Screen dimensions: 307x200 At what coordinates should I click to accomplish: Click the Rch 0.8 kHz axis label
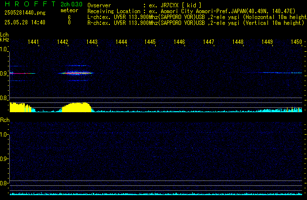pyautogui.click(x=3, y=183)
